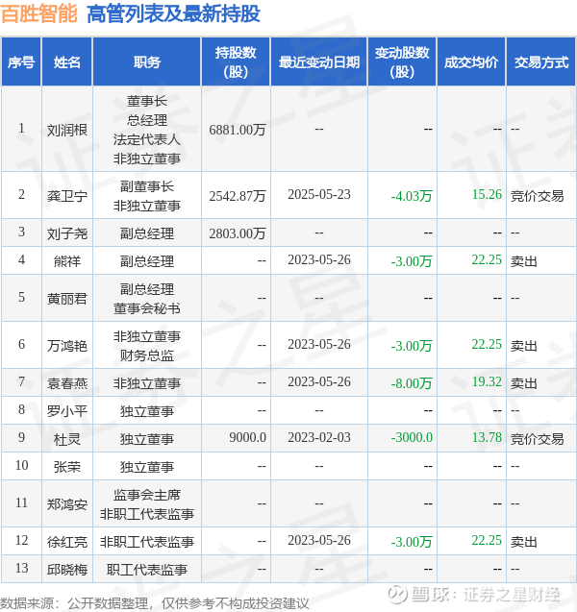Click 龚卫宁's 副董事长 position text

point(147,186)
